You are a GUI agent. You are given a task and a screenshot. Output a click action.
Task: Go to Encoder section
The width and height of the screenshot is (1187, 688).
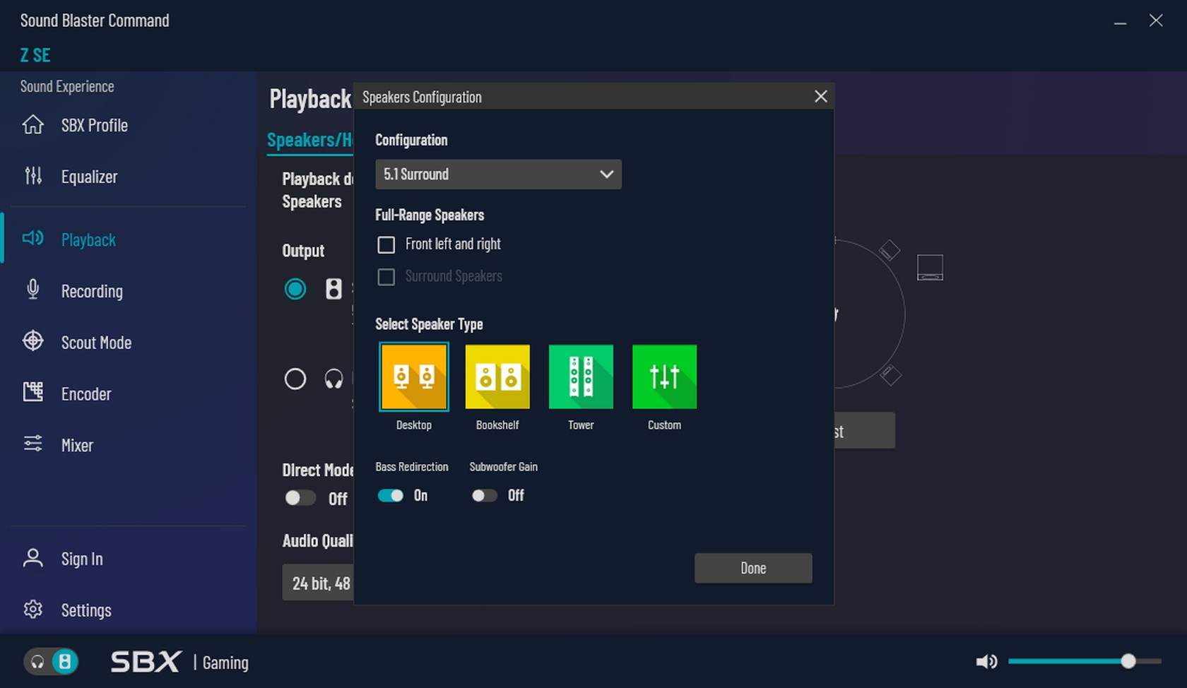click(86, 393)
